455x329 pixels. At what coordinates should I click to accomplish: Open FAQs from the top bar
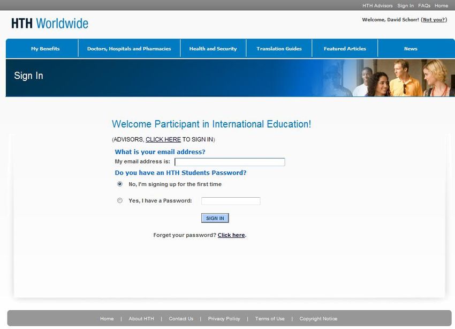tap(424, 5)
